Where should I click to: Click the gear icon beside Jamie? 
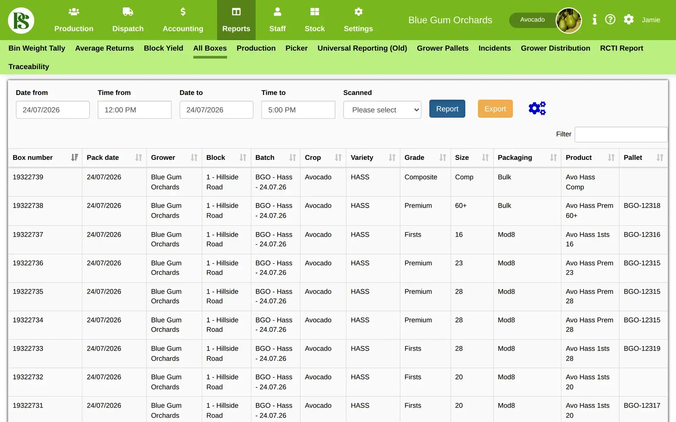(x=629, y=19)
